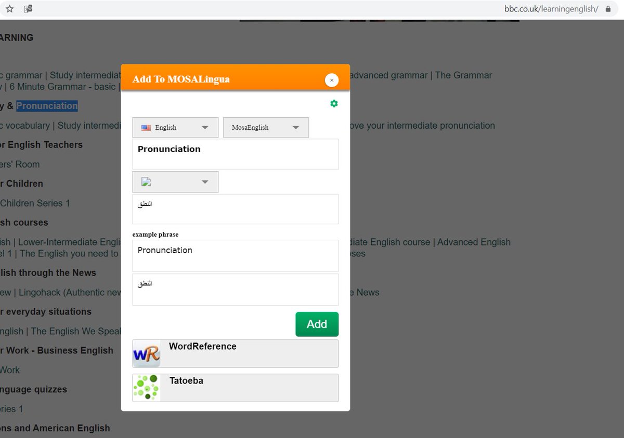This screenshot has height=438, width=624.
Task: Close the Add To MOSALingua dialog
Action: point(332,80)
